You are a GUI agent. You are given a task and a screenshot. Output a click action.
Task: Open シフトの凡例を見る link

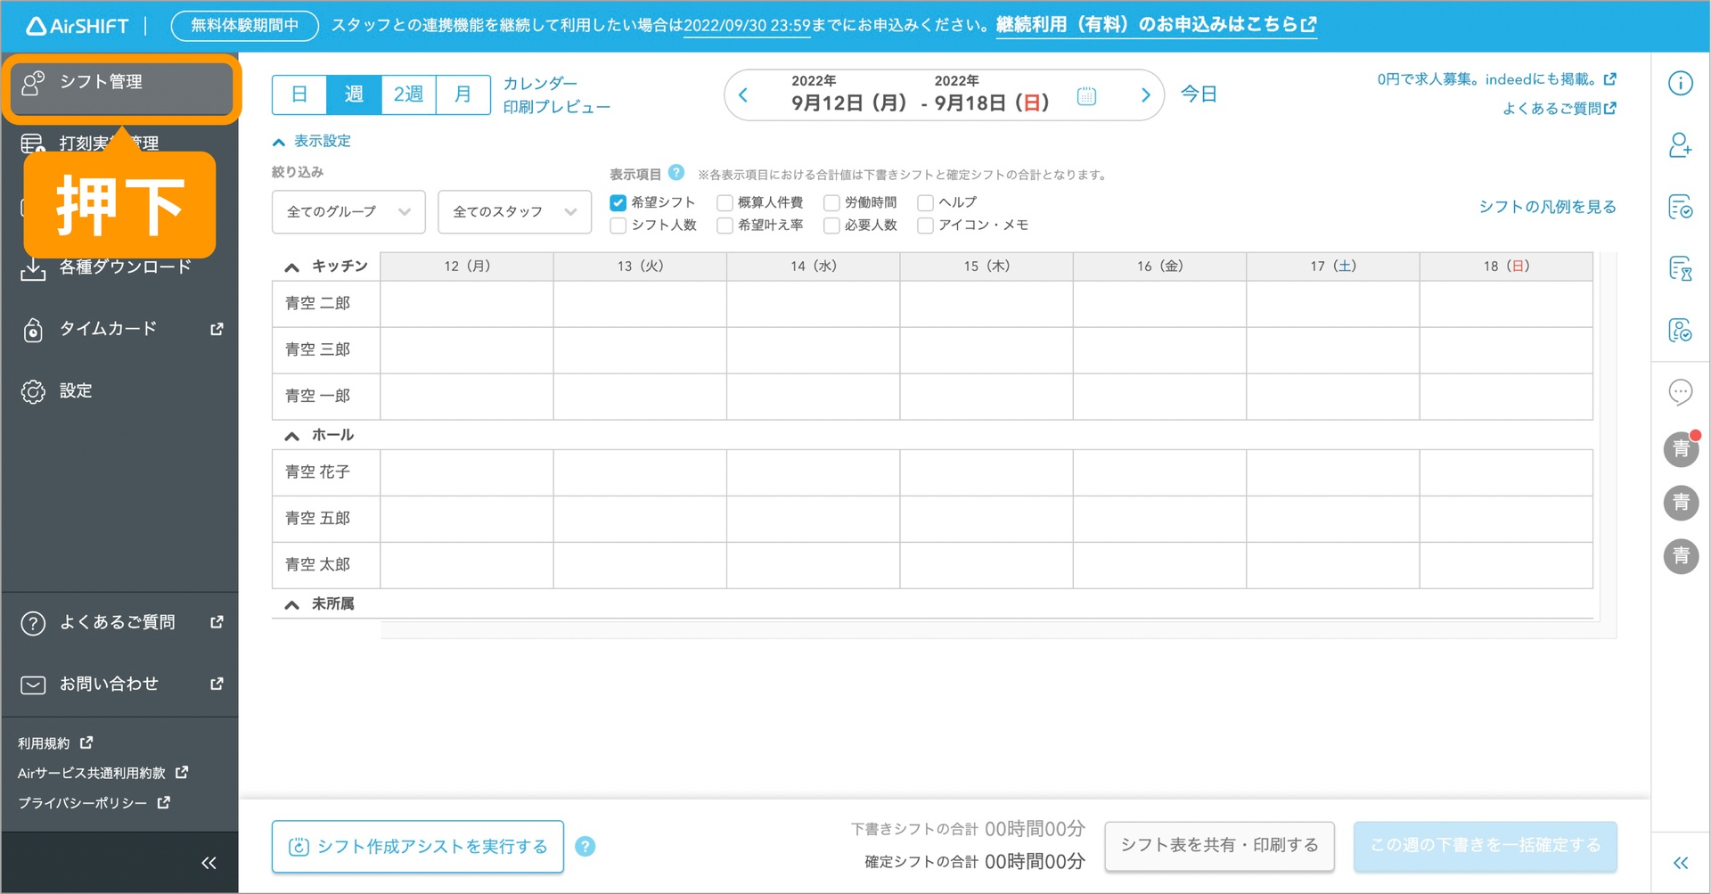1547,207
